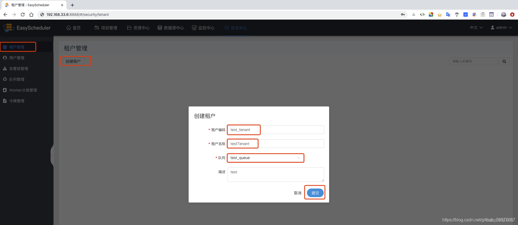Screen dimensions: 518x225
Task: Select 用户管理 in the sidebar
Action: (x=26, y=58)
